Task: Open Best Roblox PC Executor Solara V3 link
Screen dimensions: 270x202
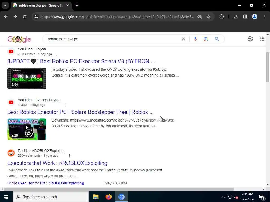Action: 81,61
